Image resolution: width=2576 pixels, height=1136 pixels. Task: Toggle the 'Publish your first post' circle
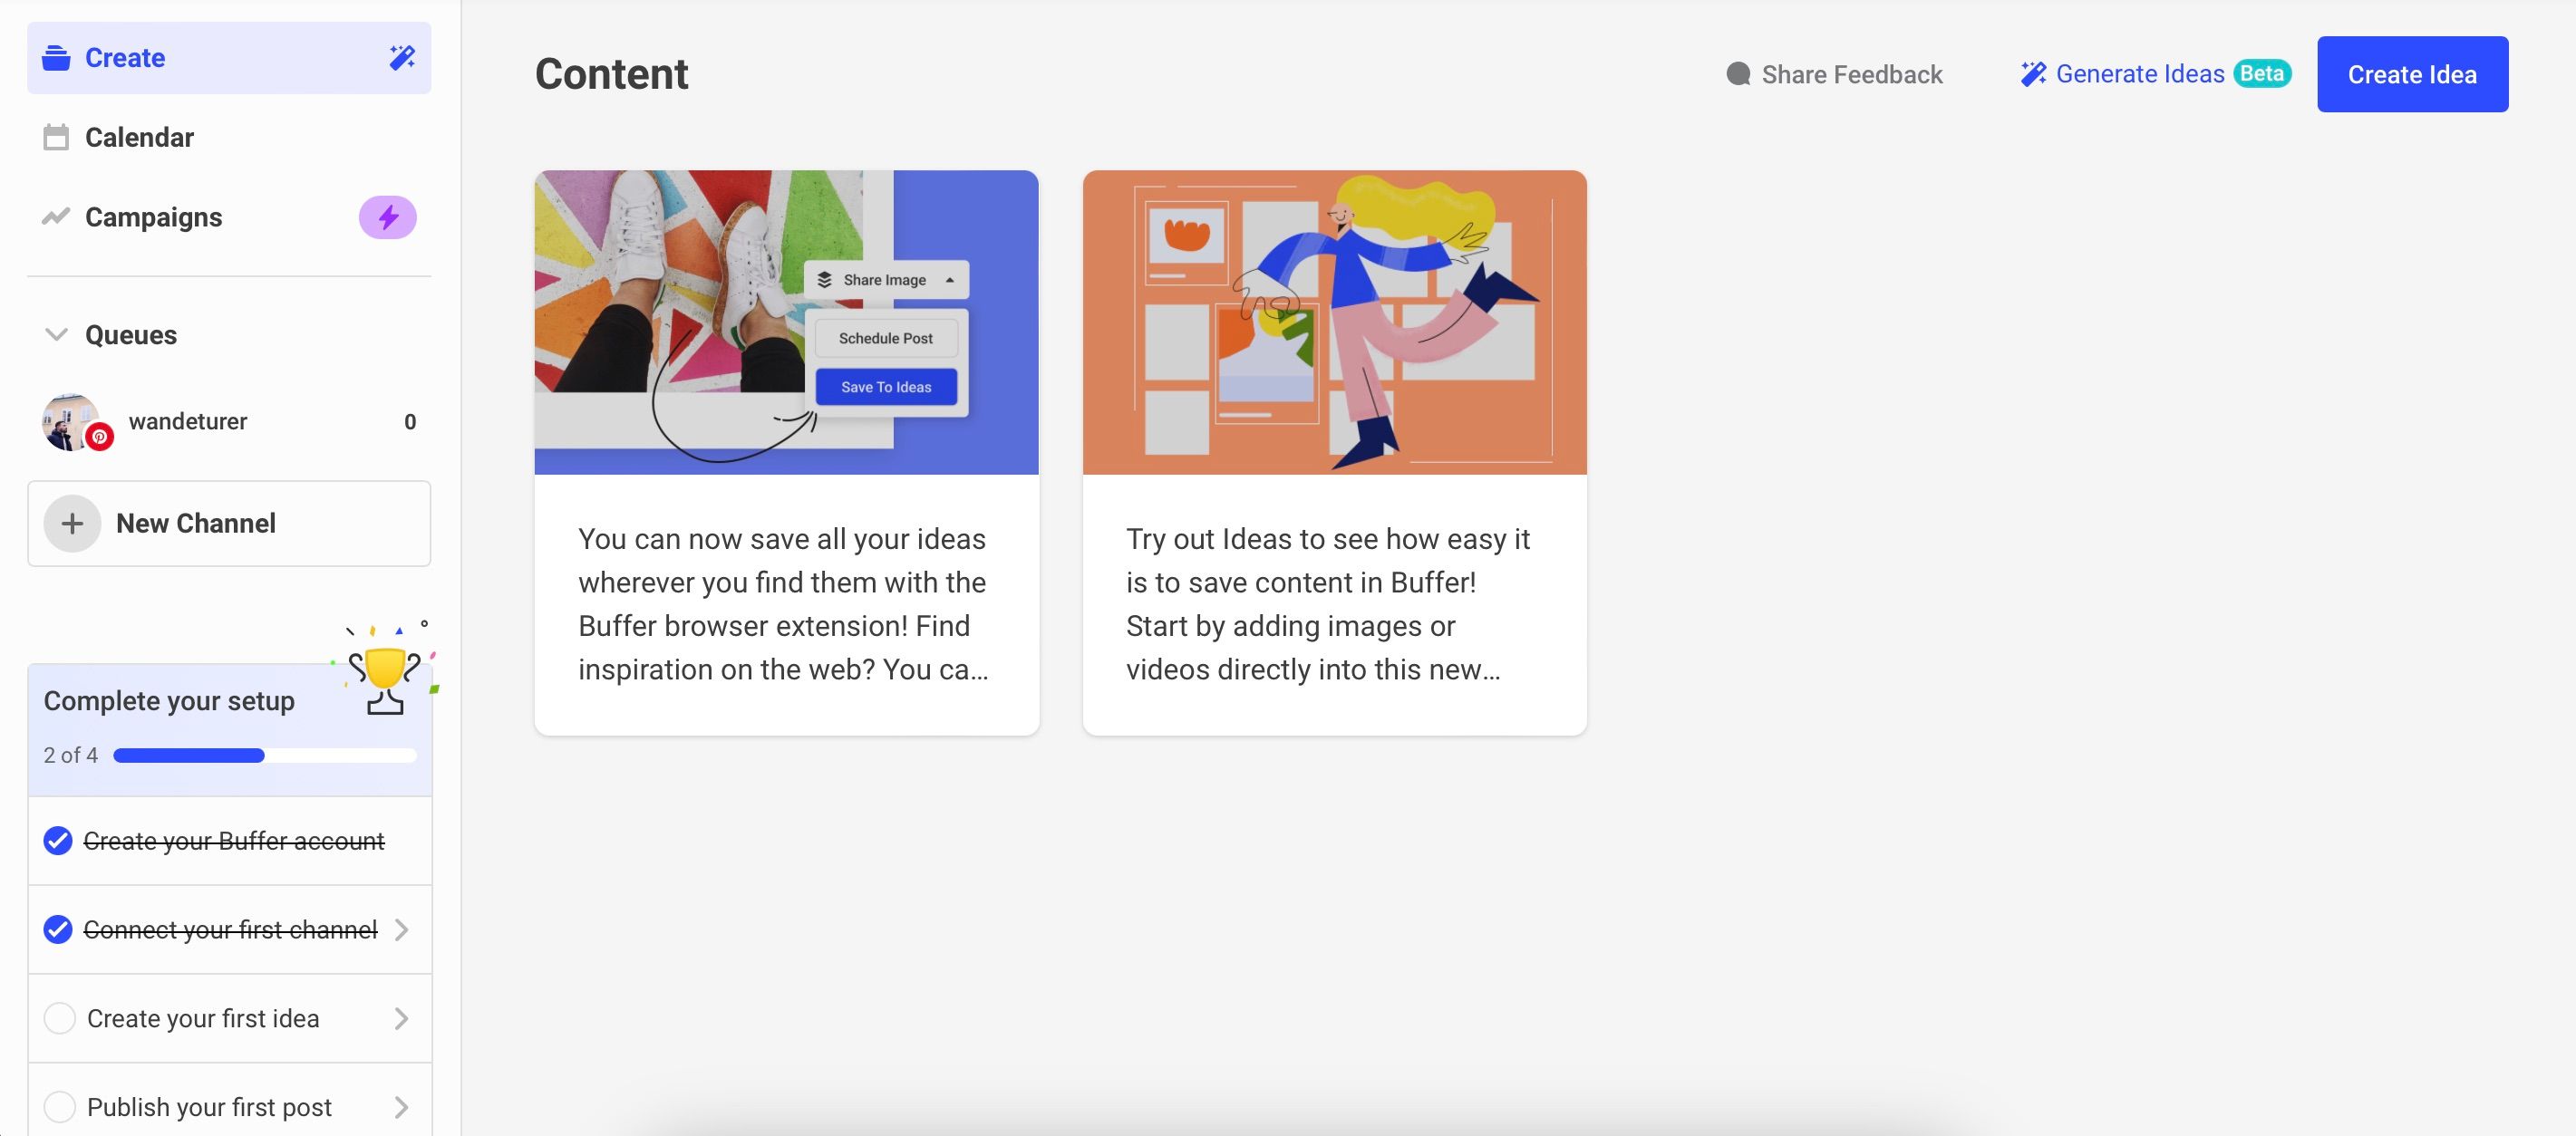pos(60,1107)
